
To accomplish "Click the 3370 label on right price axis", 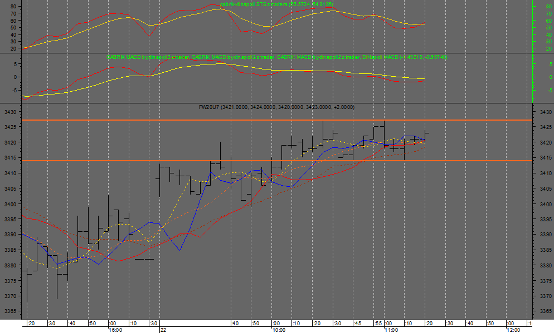I will 546,296.
